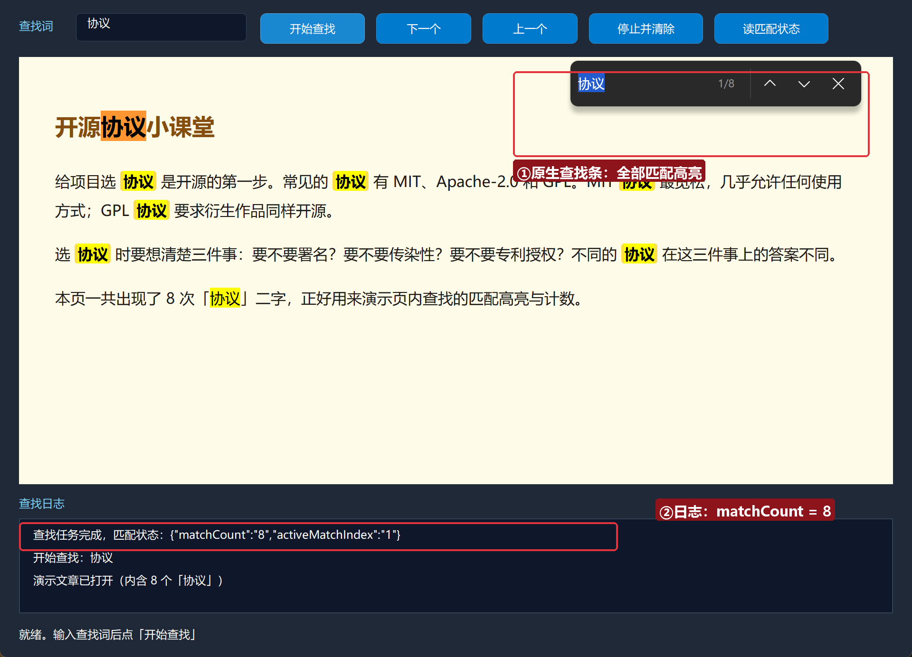912x657 pixels.
Task: Click the 1/8 match counter
Action: (726, 84)
